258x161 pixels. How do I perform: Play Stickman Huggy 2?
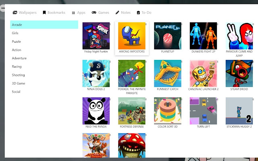pos(239,111)
